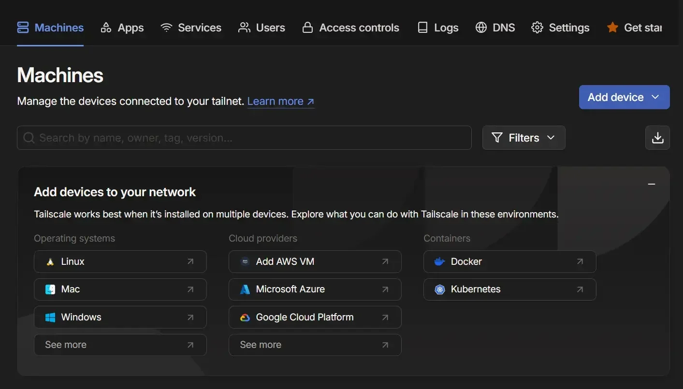
Task: Focus the machine search field
Action: pyautogui.click(x=244, y=138)
